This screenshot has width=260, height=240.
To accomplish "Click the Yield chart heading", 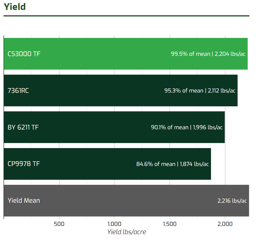I will [15, 7].
